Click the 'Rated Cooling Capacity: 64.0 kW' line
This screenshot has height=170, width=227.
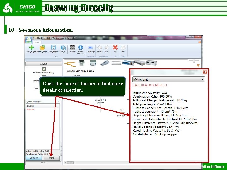point(156,127)
